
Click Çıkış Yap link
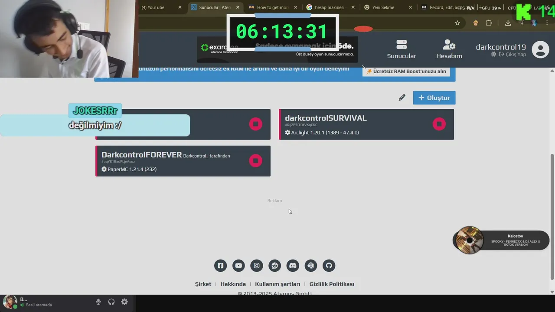[x=513, y=54]
